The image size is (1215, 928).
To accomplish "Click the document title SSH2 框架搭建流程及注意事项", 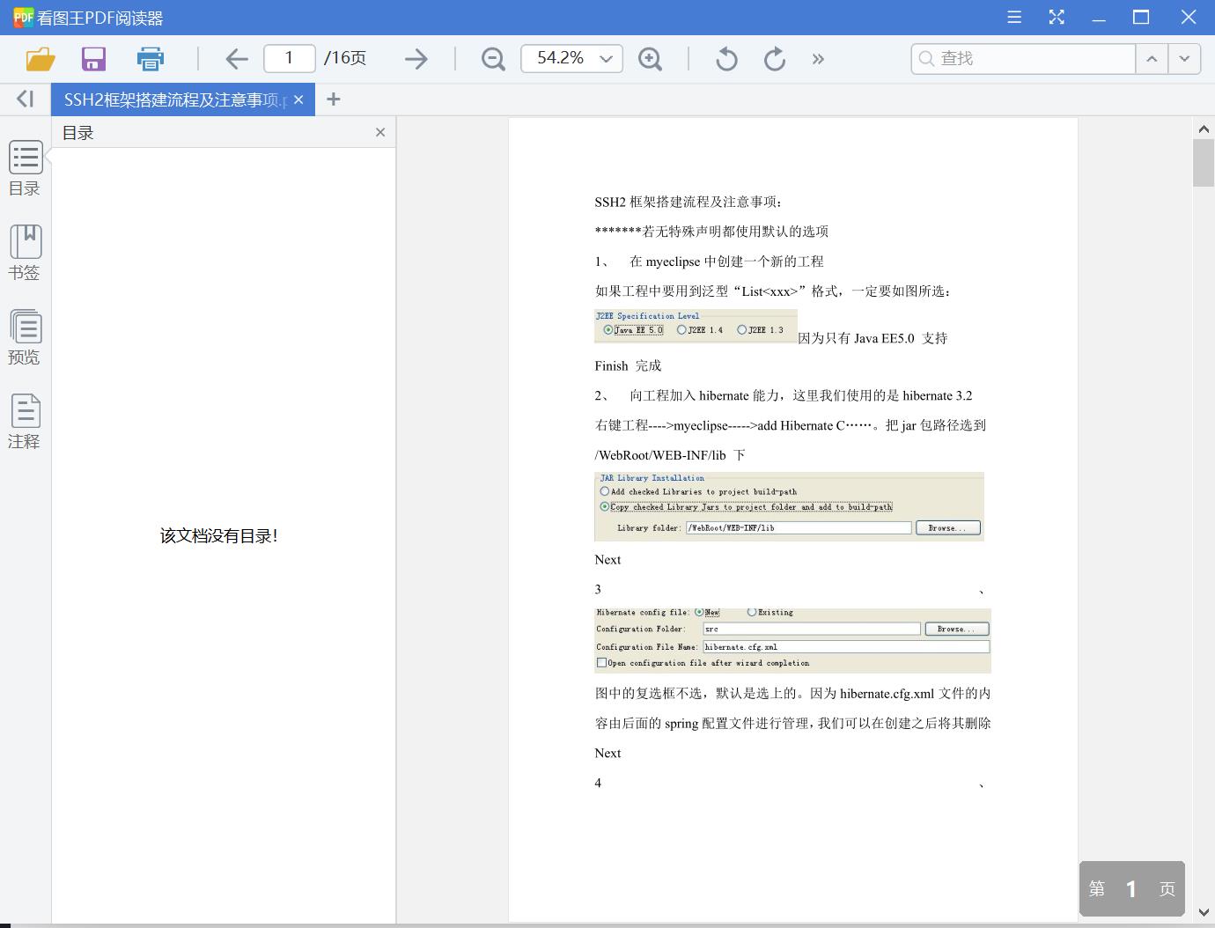I will [x=688, y=202].
